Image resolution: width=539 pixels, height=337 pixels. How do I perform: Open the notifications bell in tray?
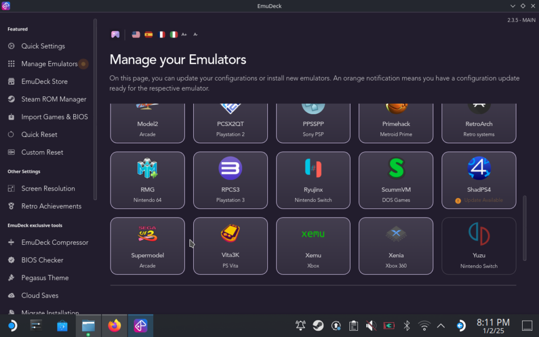tap(301, 325)
